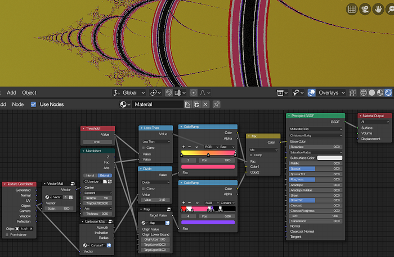Viewport: 394px width, 257px height.
Task: Expand the Overlays dropdown arrow
Action: [x=343, y=93]
